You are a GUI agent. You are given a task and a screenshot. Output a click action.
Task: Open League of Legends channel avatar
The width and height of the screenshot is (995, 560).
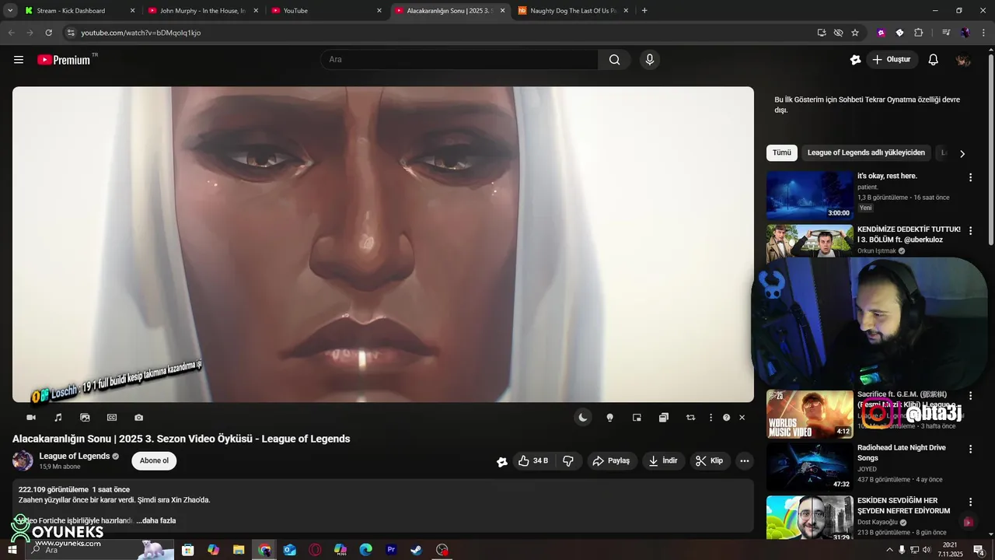(x=23, y=460)
